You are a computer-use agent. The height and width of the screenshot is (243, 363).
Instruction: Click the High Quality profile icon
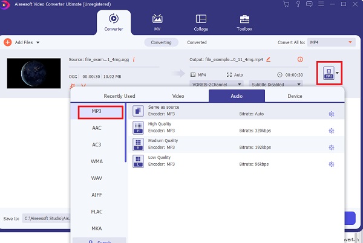click(x=138, y=128)
